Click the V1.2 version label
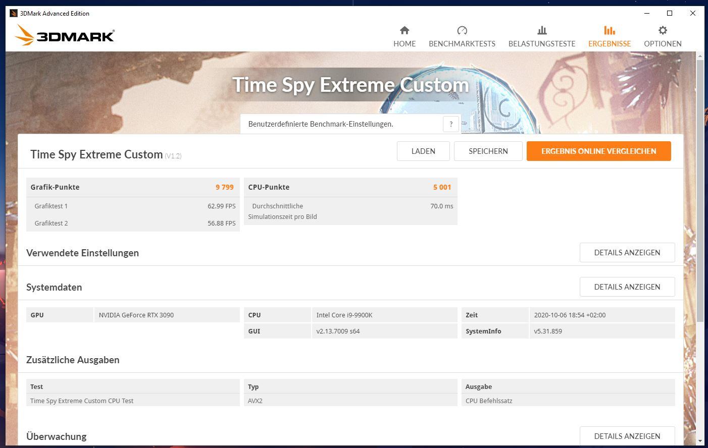 (x=173, y=156)
